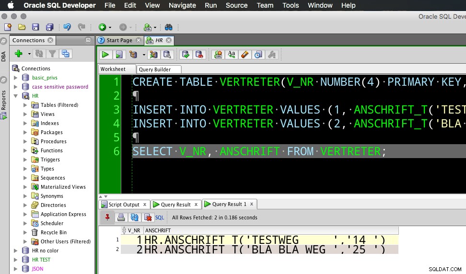This screenshot has width=466, height=274.
Task: Close the HR worksheet tab
Action: pos(169,40)
